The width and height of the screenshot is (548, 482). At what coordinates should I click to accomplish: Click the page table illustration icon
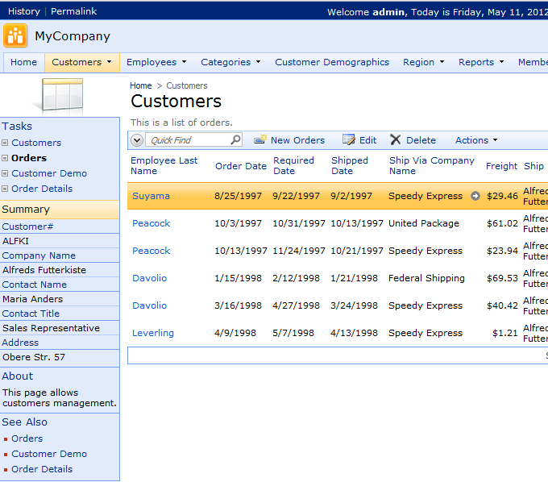click(60, 96)
